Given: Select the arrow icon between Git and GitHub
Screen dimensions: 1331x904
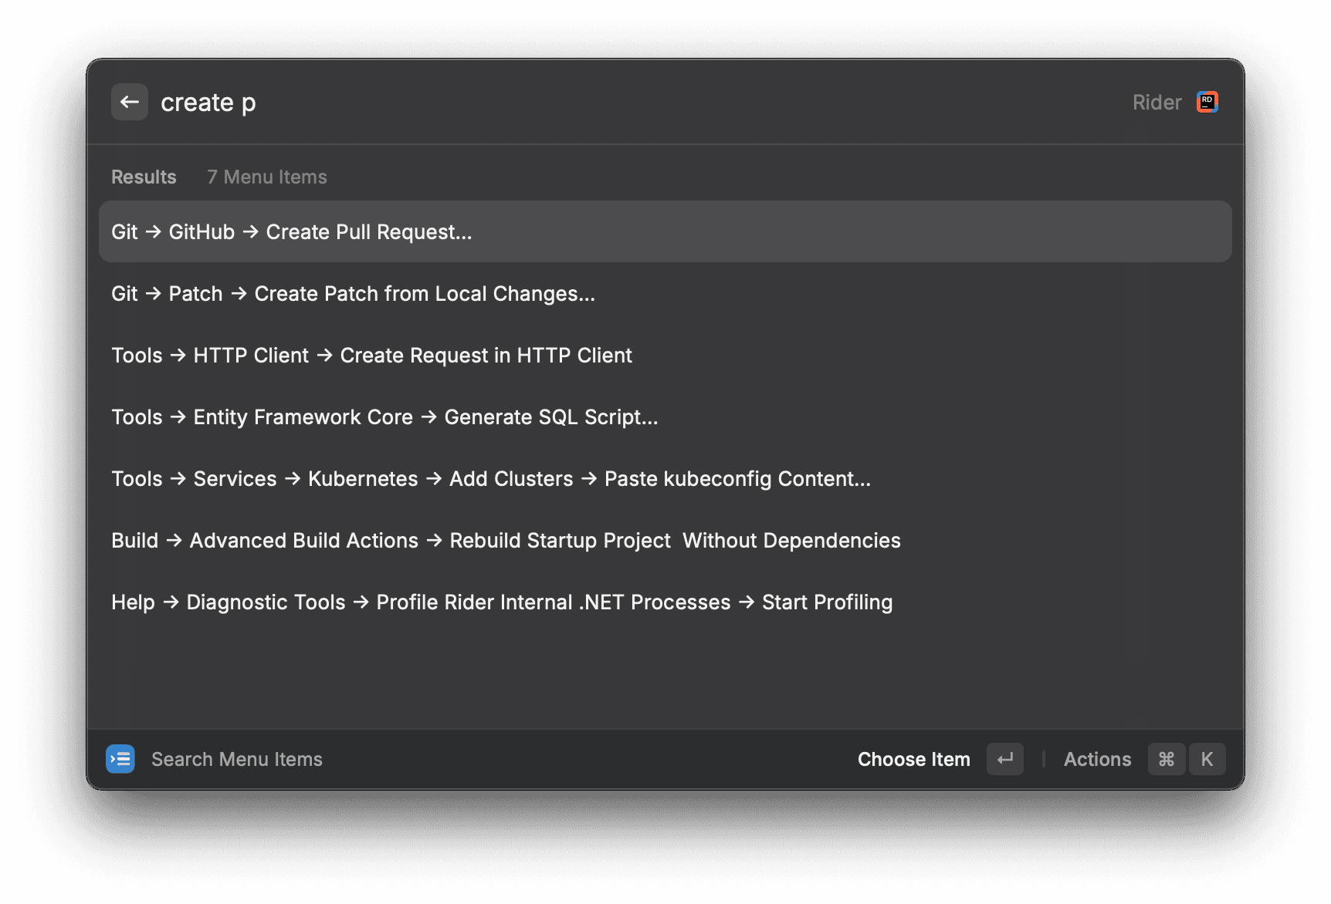Looking at the screenshot, I should point(154,231).
